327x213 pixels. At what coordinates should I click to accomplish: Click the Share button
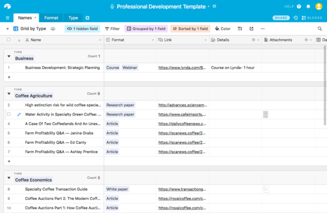281,18
